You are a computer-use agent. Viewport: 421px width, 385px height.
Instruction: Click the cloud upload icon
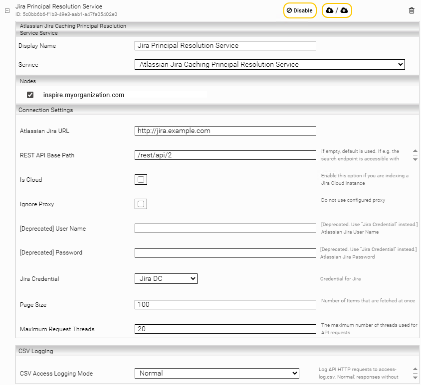click(x=330, y=10)
